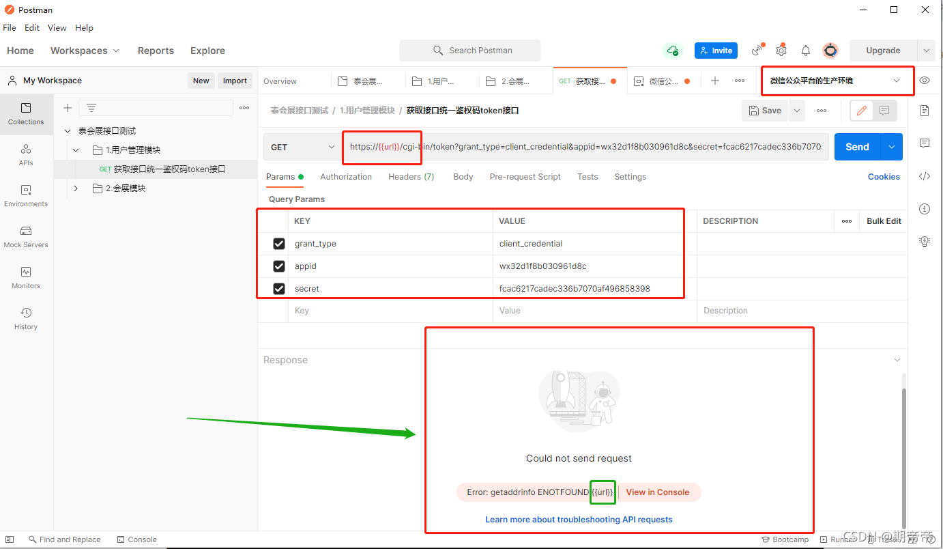
Task: Click the Invite button
Action: click(716, 51)
